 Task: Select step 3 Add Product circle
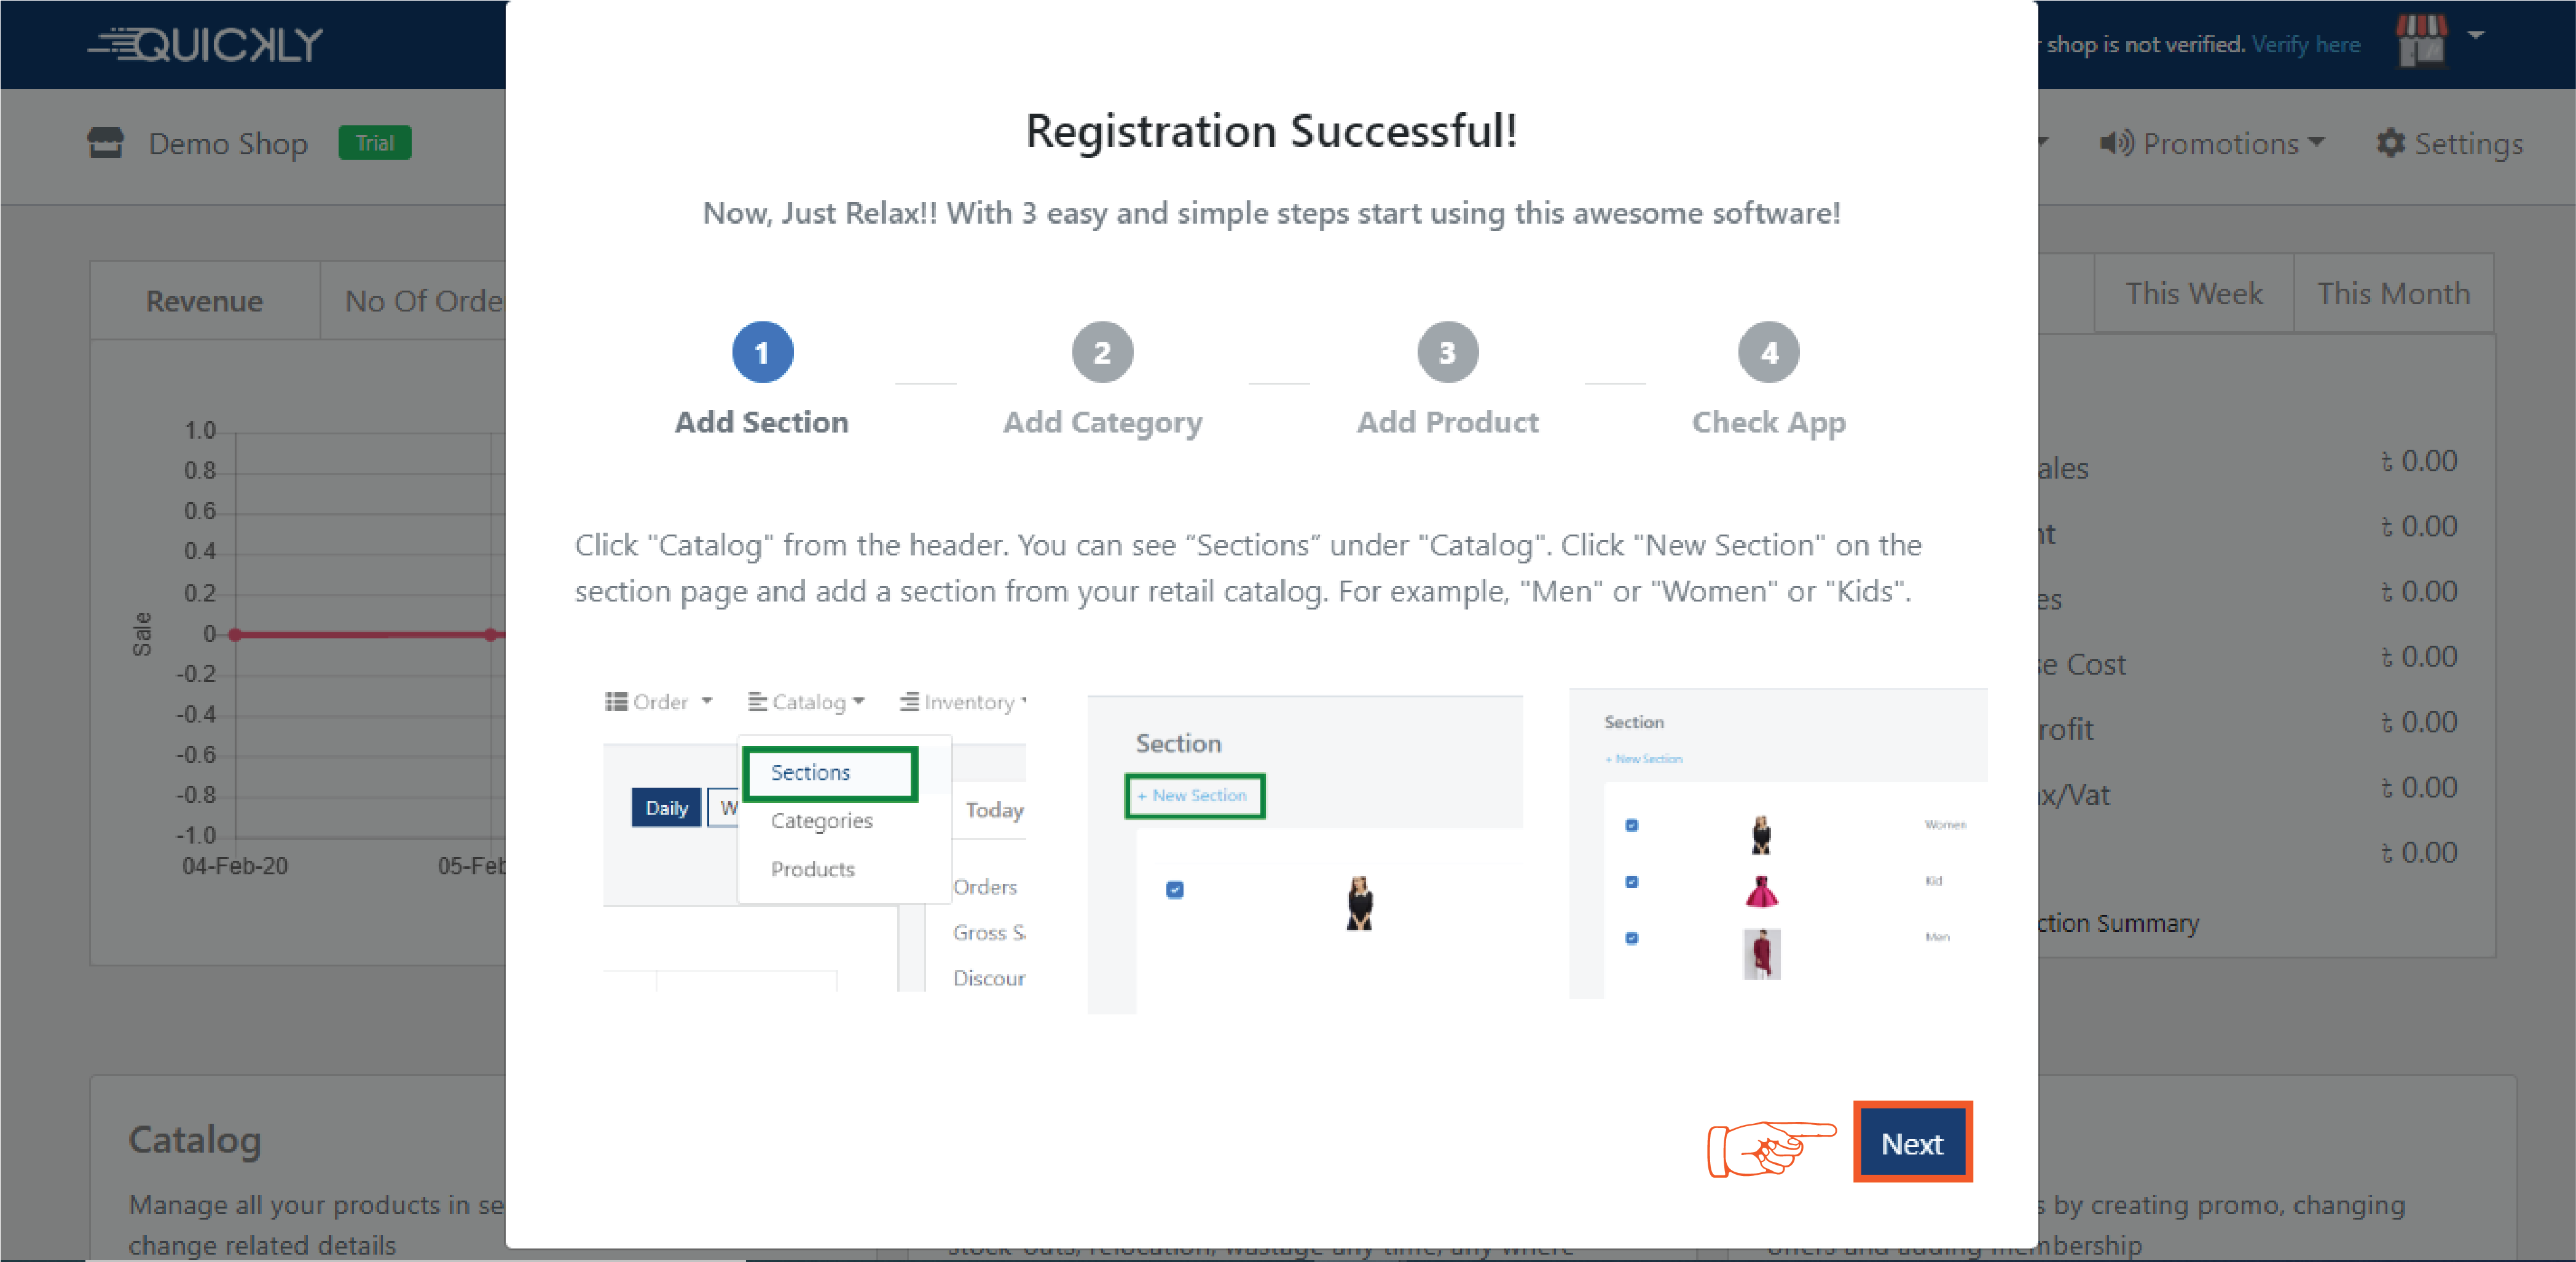1447,352
